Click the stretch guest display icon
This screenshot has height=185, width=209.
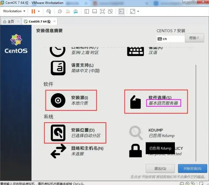(133, 11)
